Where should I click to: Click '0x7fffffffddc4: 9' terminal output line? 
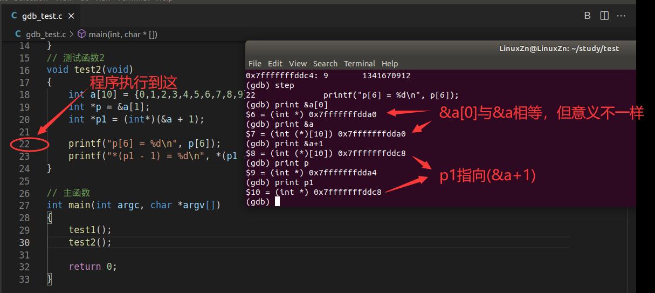coord(328,76)
